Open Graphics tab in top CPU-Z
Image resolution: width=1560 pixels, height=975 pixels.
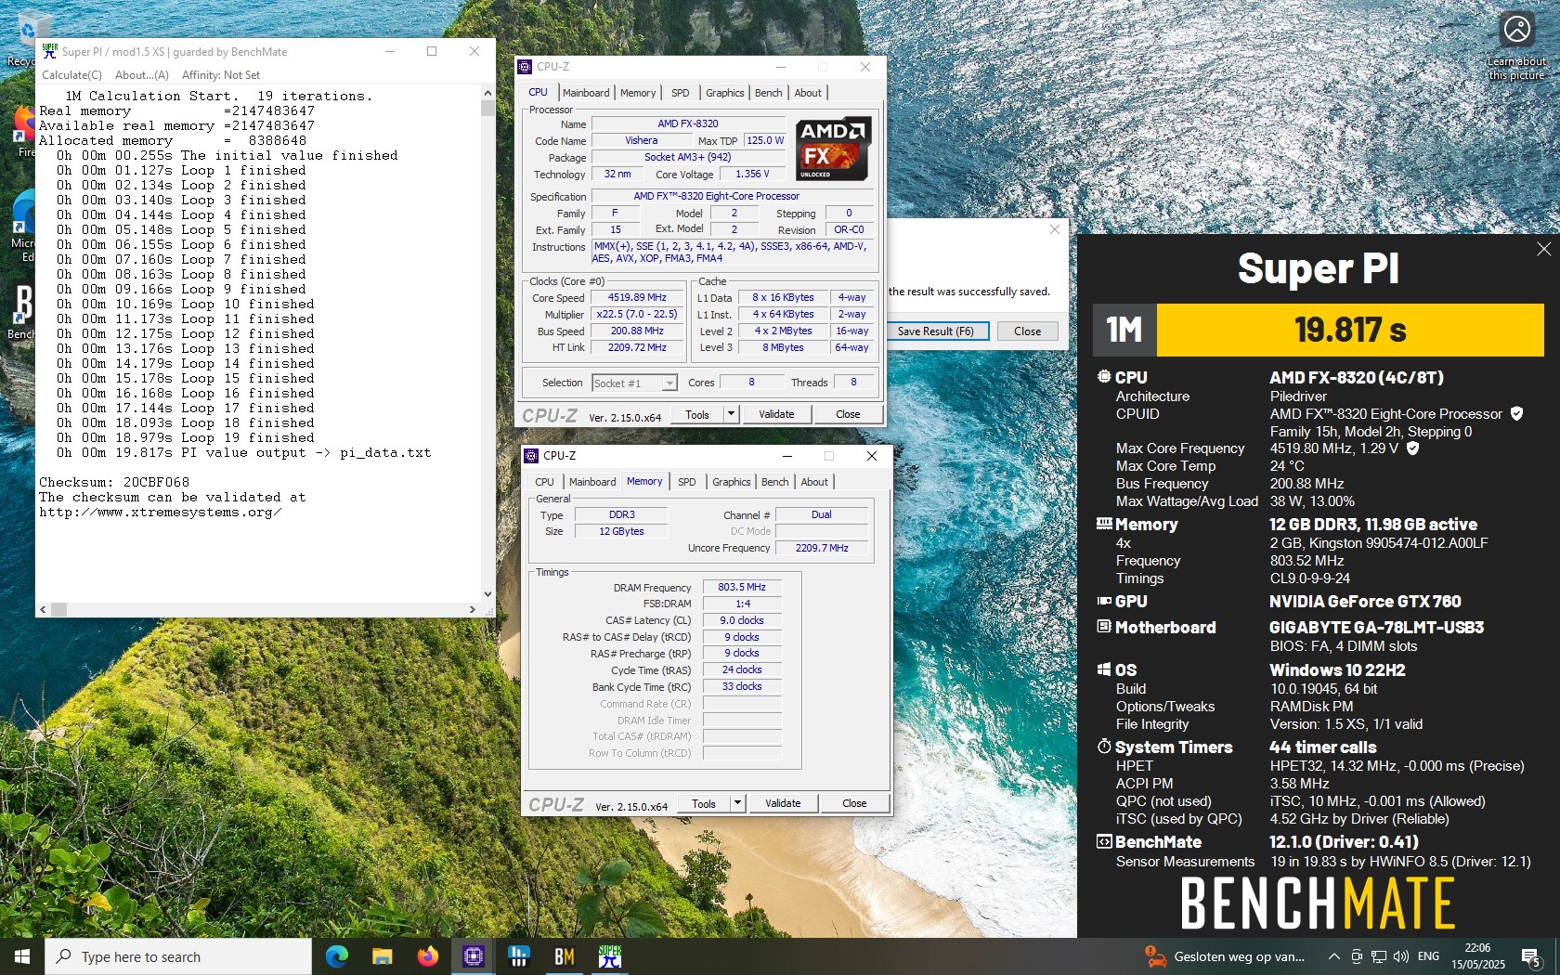[x=725, y=93]
